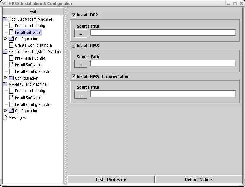Browse for the HPSS source path

tap(81, 64)
